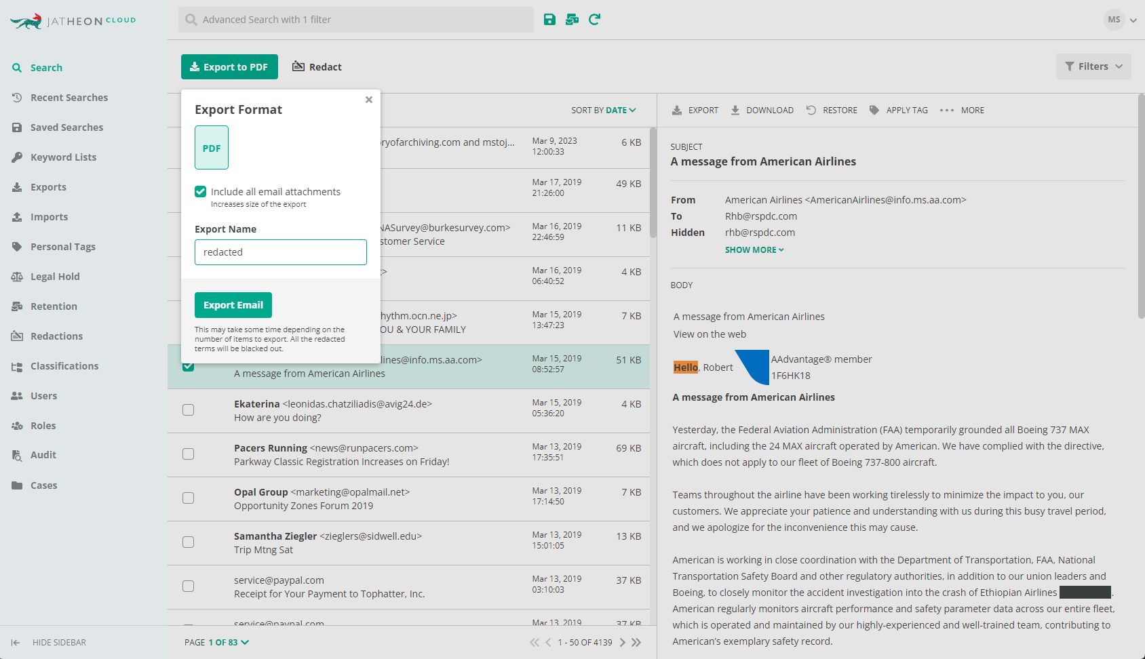Open the Search sidebar item

[46, 68]
